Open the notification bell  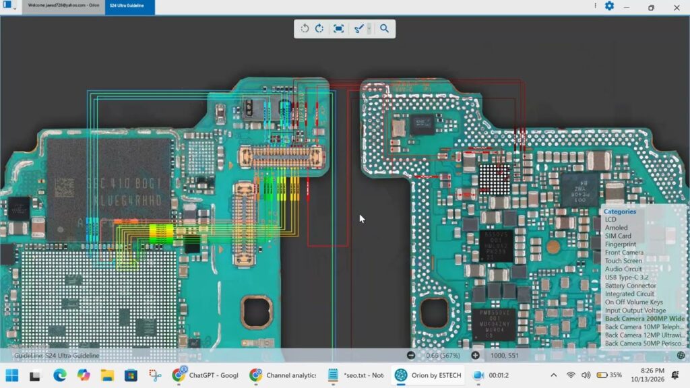tap(675, 375)
